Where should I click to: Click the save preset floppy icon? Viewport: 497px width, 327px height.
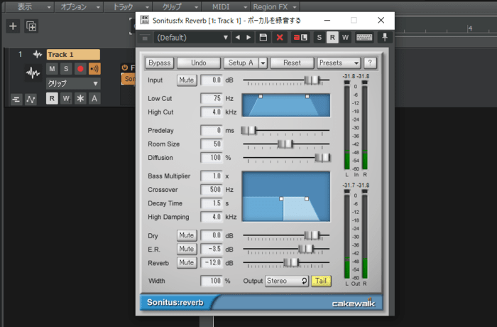263,38
